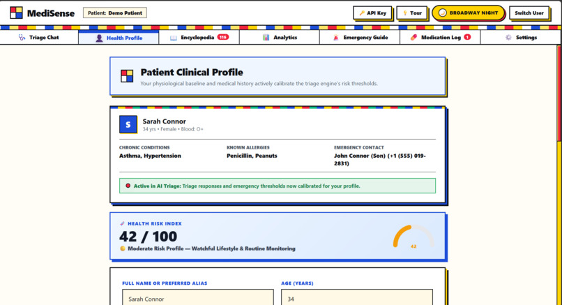Click the blue S avatar for Sarah Connor
Image resolution: width=562 pixels, height=305 pixels.
pos(128,124)
